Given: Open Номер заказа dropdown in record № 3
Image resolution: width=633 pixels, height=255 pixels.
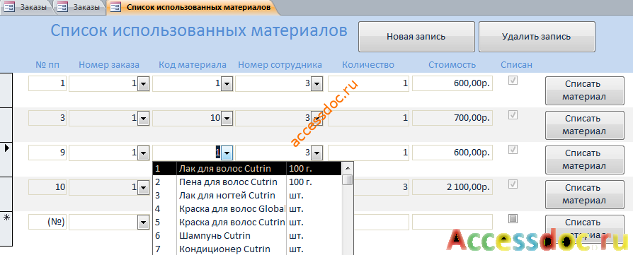Looking at the screenshot, I should (143, 119).
